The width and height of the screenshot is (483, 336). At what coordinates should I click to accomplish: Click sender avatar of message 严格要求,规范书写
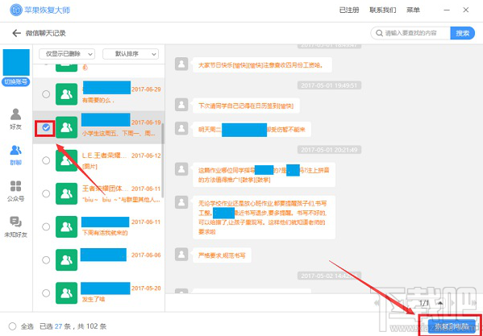pos(181,254)
